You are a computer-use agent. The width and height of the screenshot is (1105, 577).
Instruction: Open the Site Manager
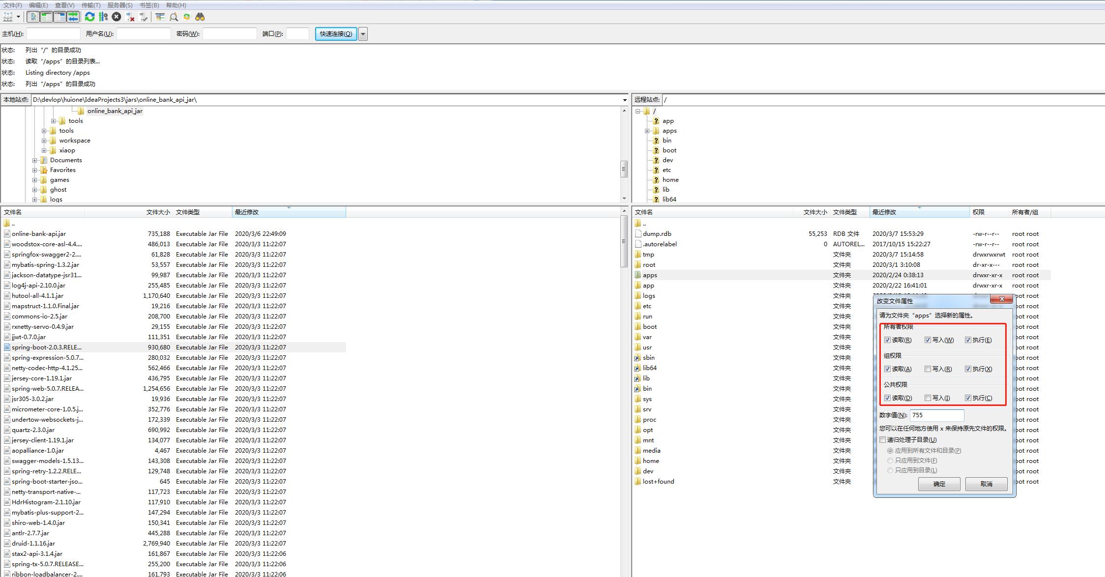click(8, 17)
